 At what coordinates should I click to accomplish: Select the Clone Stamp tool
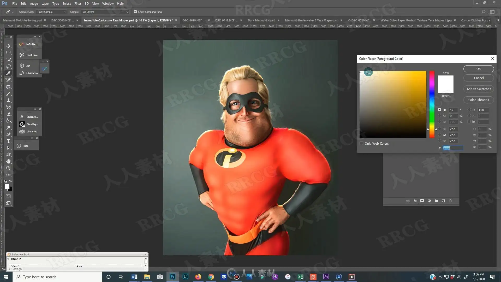tap(8, 100)
